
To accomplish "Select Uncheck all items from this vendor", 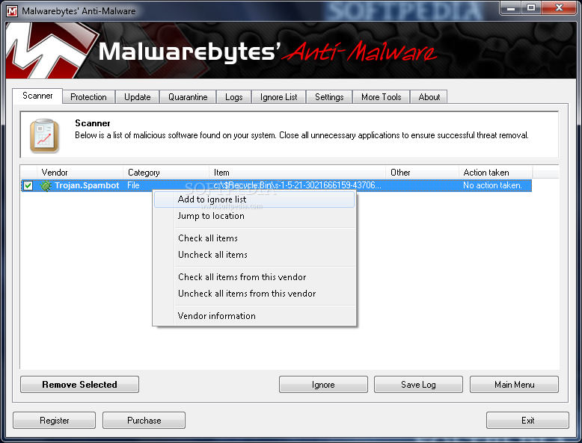I will [254, 294].
